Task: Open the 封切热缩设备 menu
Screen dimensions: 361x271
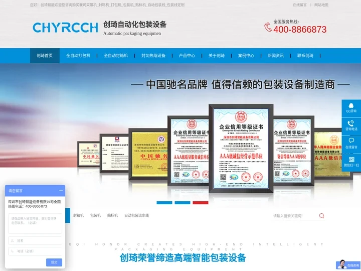Action: [153, 56]
